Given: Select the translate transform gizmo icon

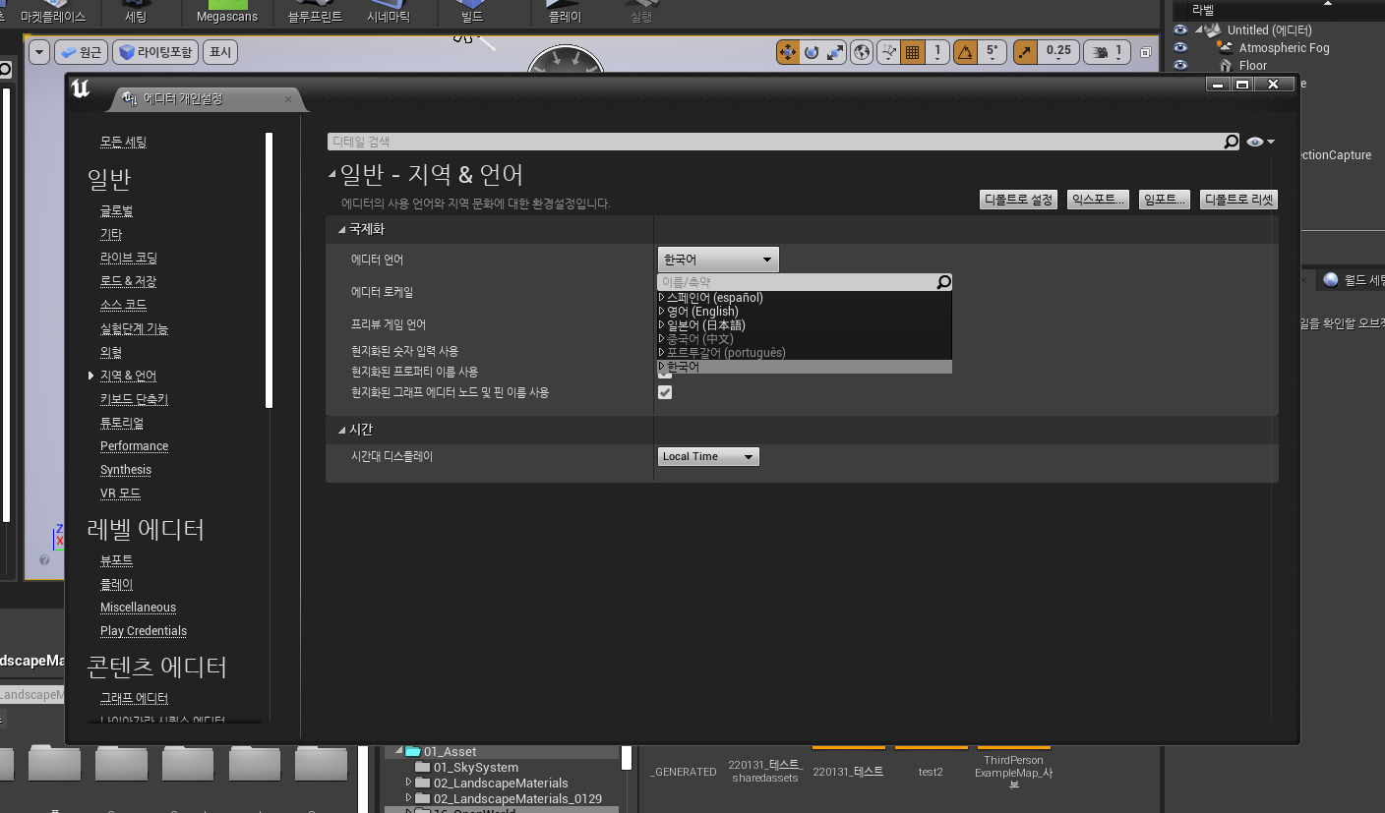Looking at the screenshot, I should point(788,52).
